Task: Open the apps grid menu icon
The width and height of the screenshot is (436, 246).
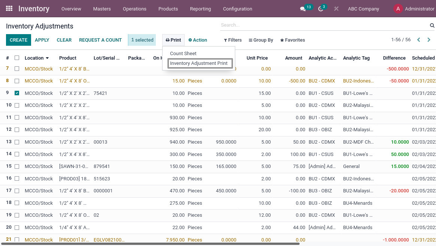Action: (9, 9)
